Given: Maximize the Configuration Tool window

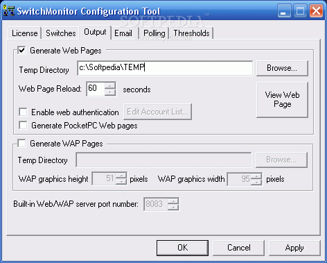Looking at the screenshot, I should 300,10.
